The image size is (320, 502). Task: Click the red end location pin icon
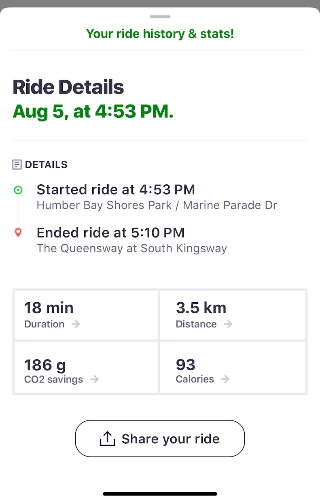coord(18,233)
